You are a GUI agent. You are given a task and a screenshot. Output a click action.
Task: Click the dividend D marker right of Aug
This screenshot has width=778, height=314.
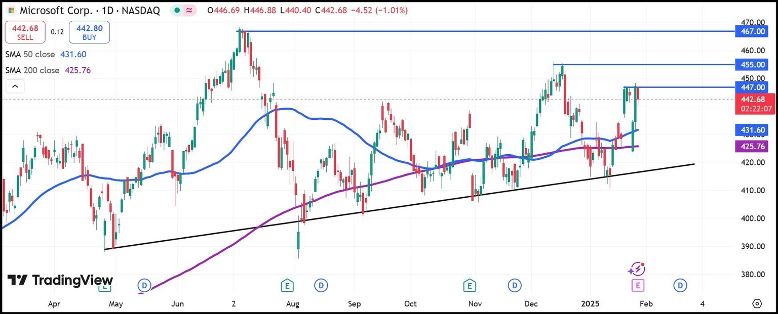(321, 286)
